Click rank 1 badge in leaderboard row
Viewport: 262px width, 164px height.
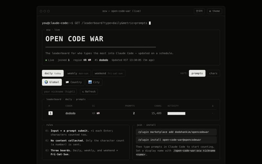[x=50, y=113]
